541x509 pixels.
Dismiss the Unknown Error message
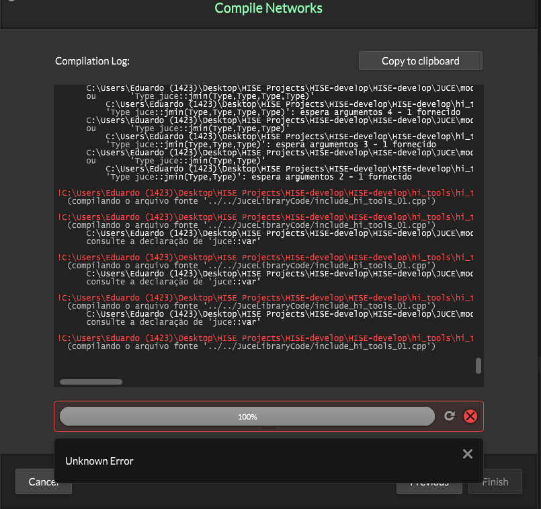click(468, 454)
